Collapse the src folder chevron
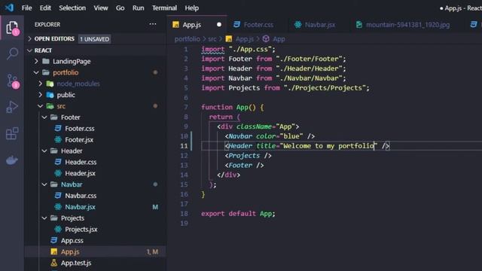The image size is (482, 271). [x=40, y=106]
